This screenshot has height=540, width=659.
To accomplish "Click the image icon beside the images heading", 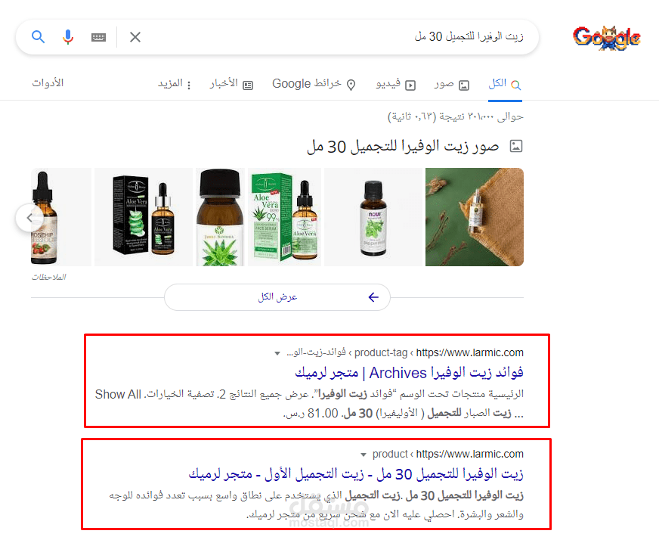I will (515, 147).
